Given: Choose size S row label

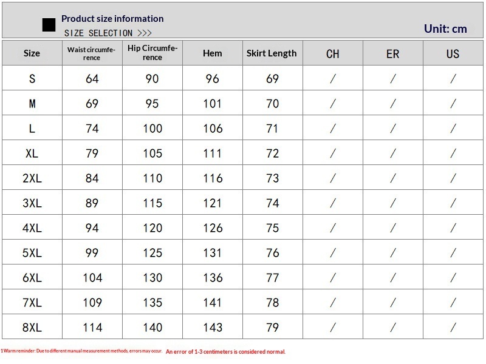Looking at the screenshot, I should coord(32,79).
